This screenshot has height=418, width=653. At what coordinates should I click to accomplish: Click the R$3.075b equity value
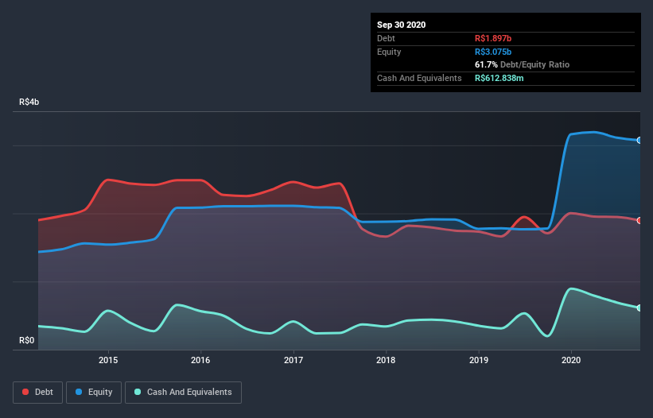pyautogui.click(x=493, y=52)
